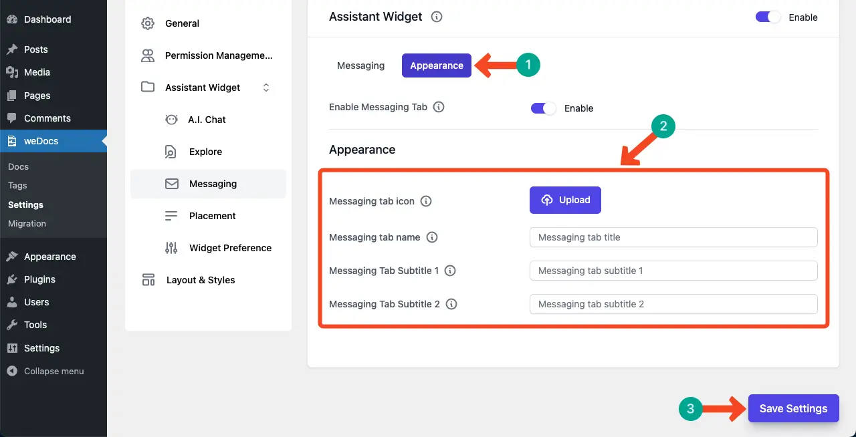This screenshot has height=437, width=856.
Task: Open Tags submenu under weDocs
Action: click(17, 185)
